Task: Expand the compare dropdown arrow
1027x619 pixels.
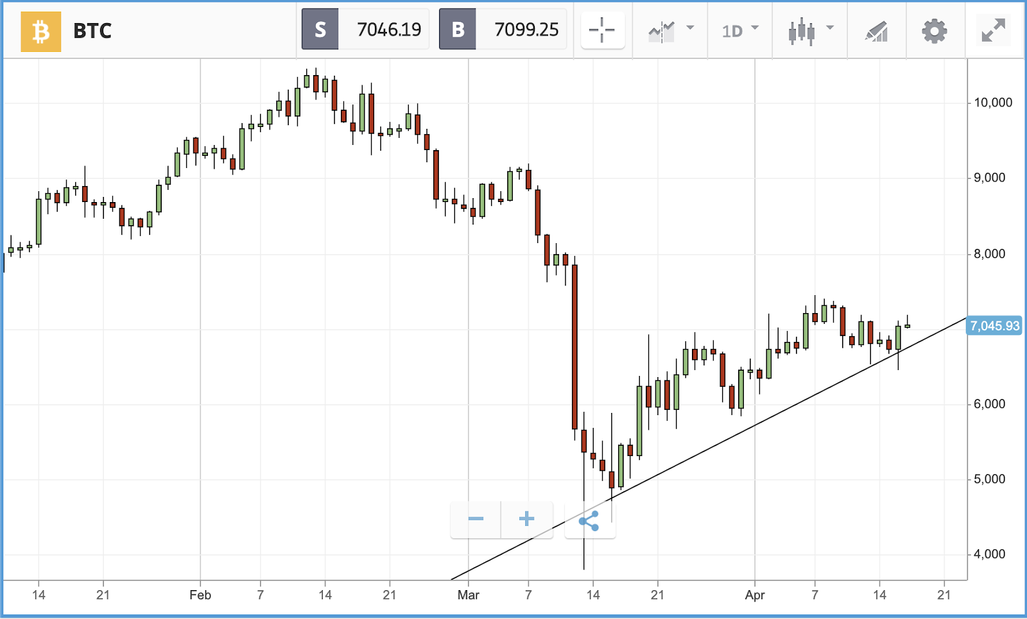Action: click(690, 28)
